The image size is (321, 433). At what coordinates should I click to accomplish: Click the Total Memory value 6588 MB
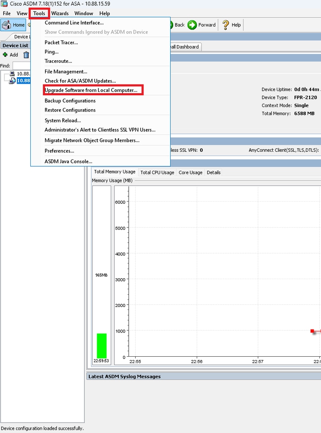[304, 114]
